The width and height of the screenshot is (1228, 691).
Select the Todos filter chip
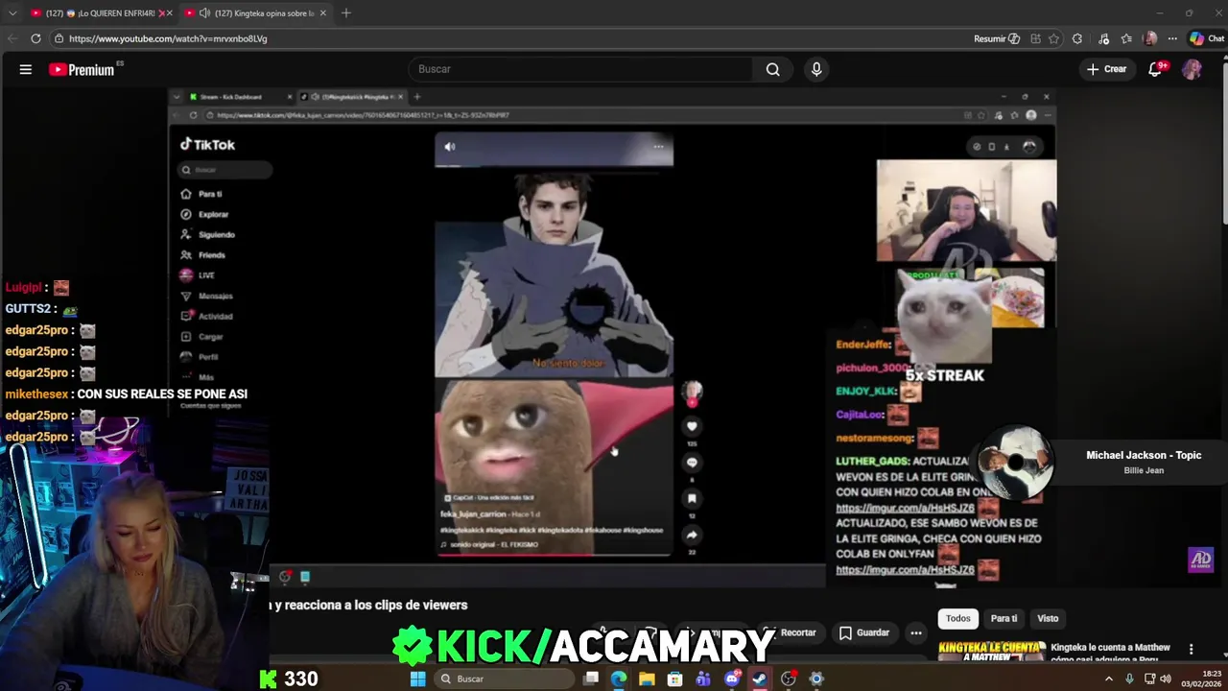click(957, 618)
